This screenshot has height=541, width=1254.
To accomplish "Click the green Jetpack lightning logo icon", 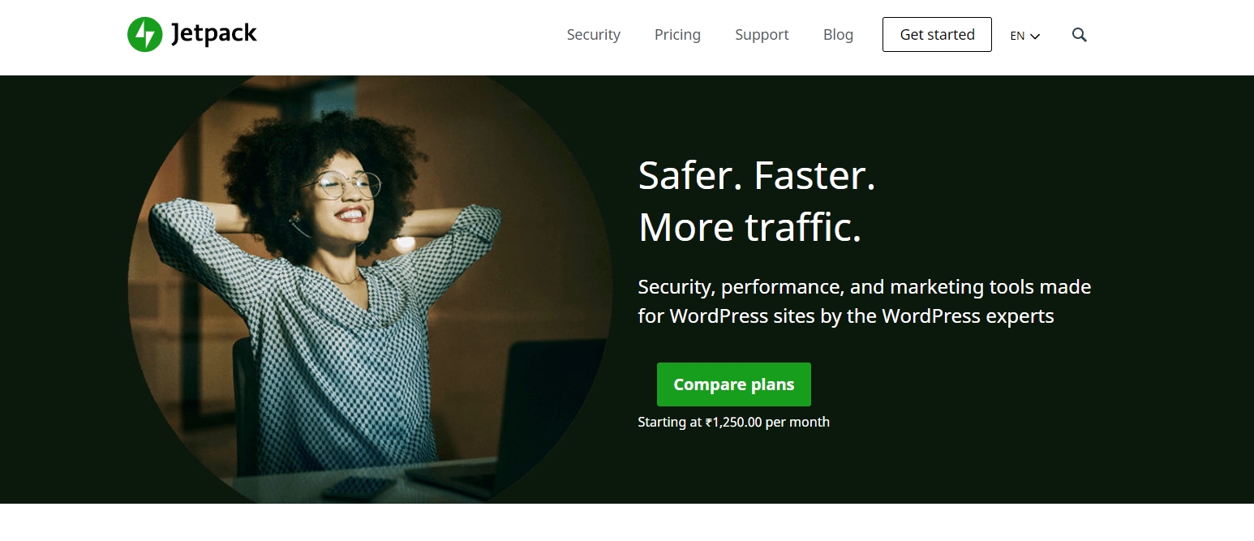I will [145, 34].
